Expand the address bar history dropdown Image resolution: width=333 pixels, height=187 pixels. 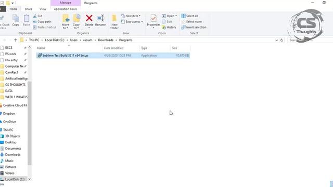coord(276,40)
